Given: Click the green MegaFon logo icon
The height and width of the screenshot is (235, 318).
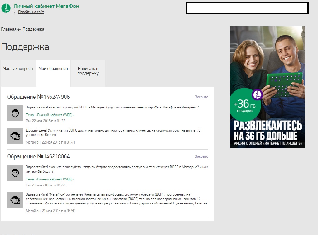Looking at the screenshot, I should (6, 8).
